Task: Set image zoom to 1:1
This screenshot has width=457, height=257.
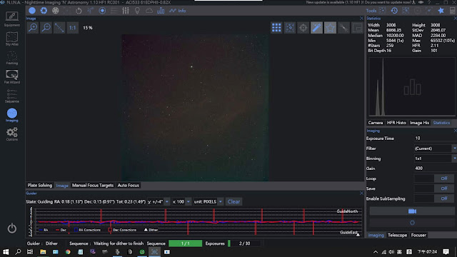Action: (x=72, y=28)
